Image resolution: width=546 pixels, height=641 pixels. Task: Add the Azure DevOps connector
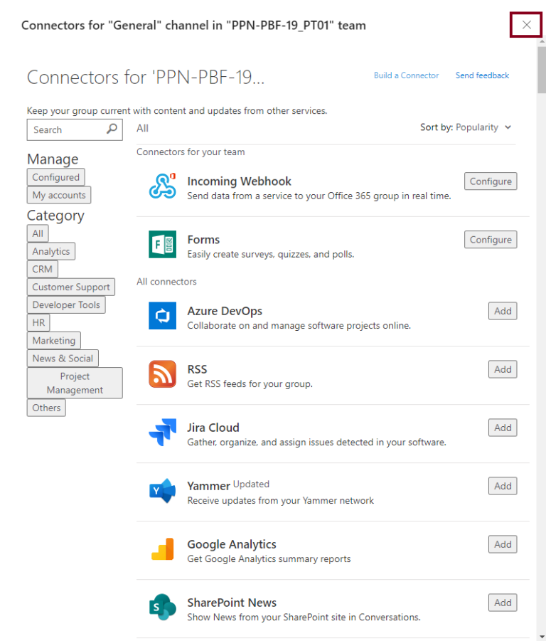(503, 311)
